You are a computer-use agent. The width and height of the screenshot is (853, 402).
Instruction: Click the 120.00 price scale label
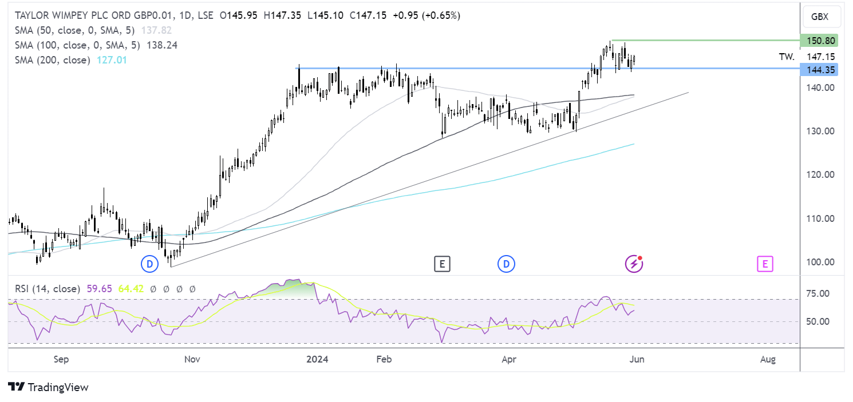click(x=821, y=174)
